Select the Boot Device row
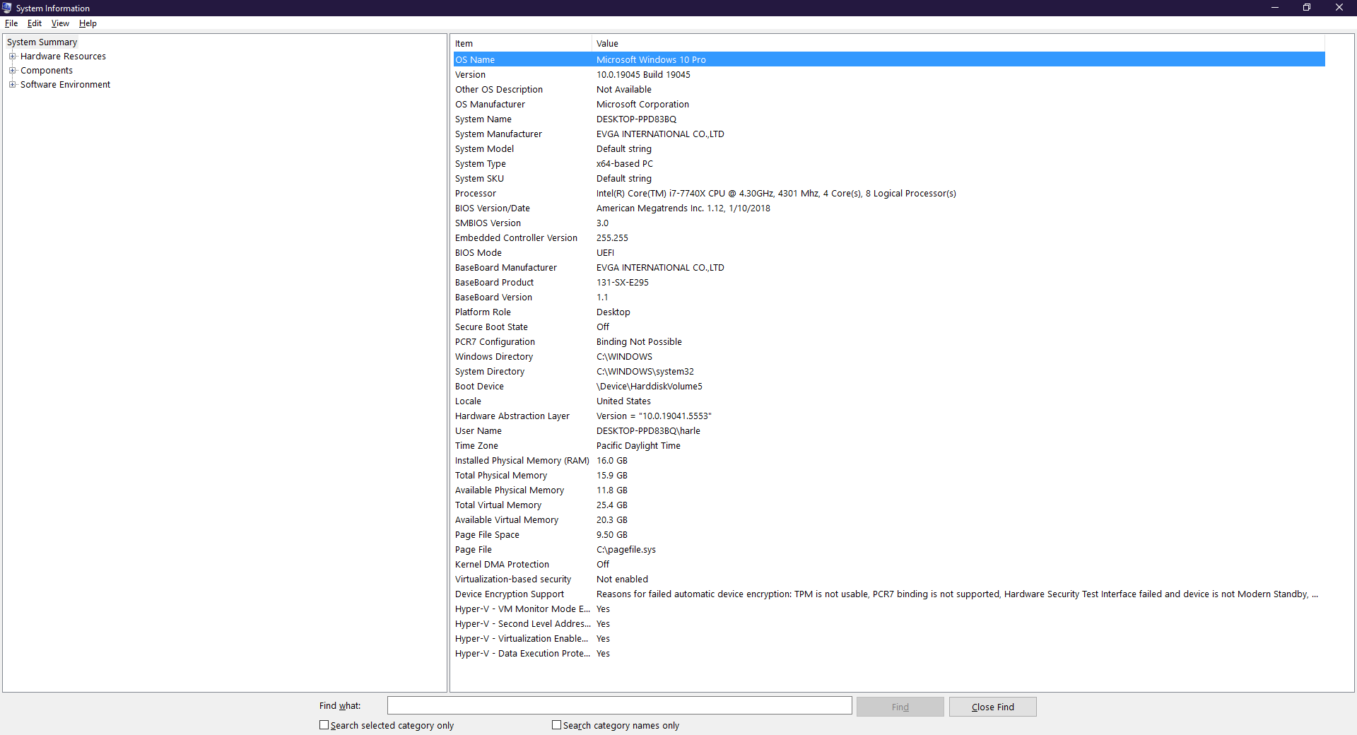 [889, 387]
